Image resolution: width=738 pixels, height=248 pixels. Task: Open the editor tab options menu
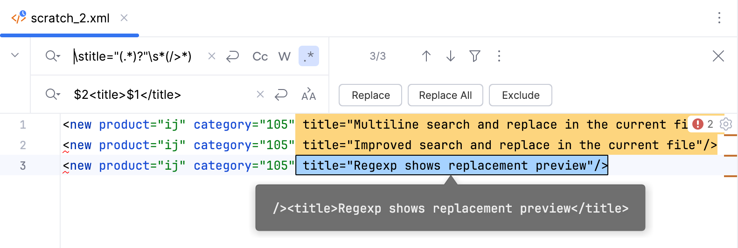click(x=719, y=18)
